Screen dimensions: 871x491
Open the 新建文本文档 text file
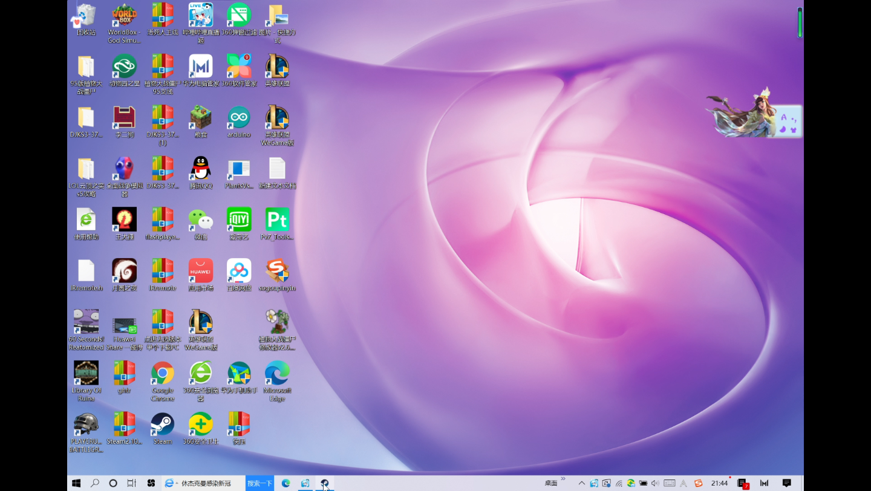[277, 173]
